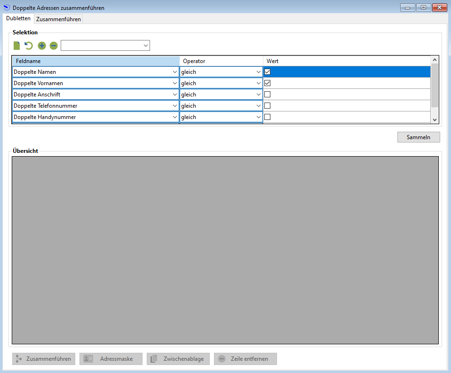Click the Operator column header
The width and height of the screenshot is (451, 373).
(221, 61)
